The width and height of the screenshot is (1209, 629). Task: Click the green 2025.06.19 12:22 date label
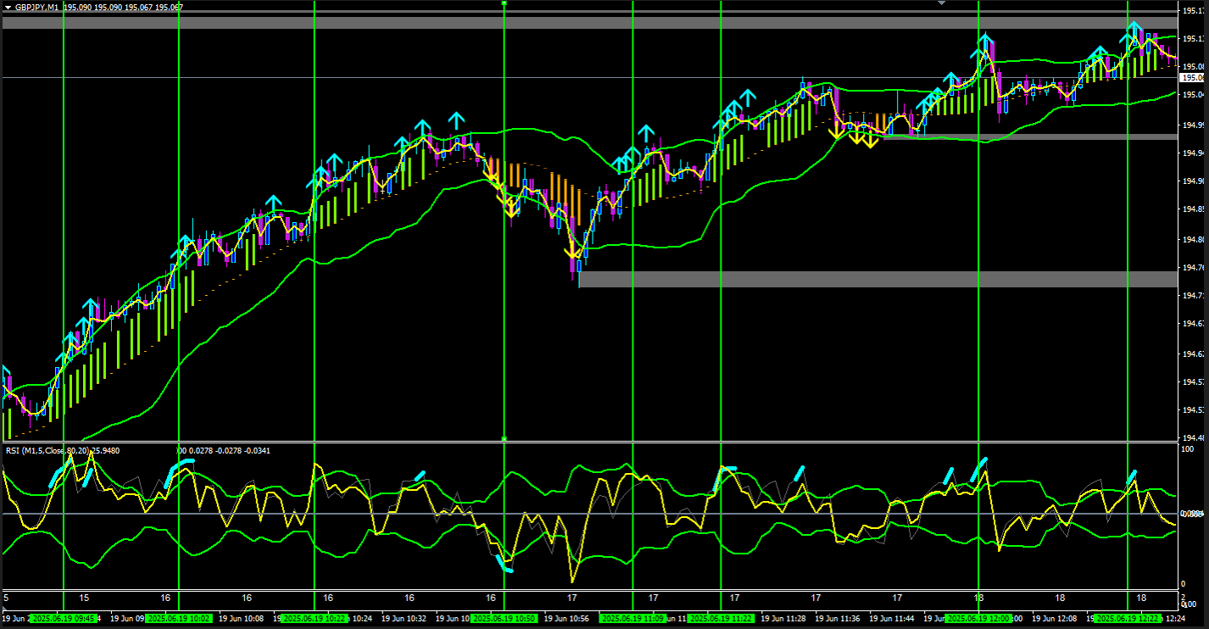pyautogui.click(x=1128, y=619)
